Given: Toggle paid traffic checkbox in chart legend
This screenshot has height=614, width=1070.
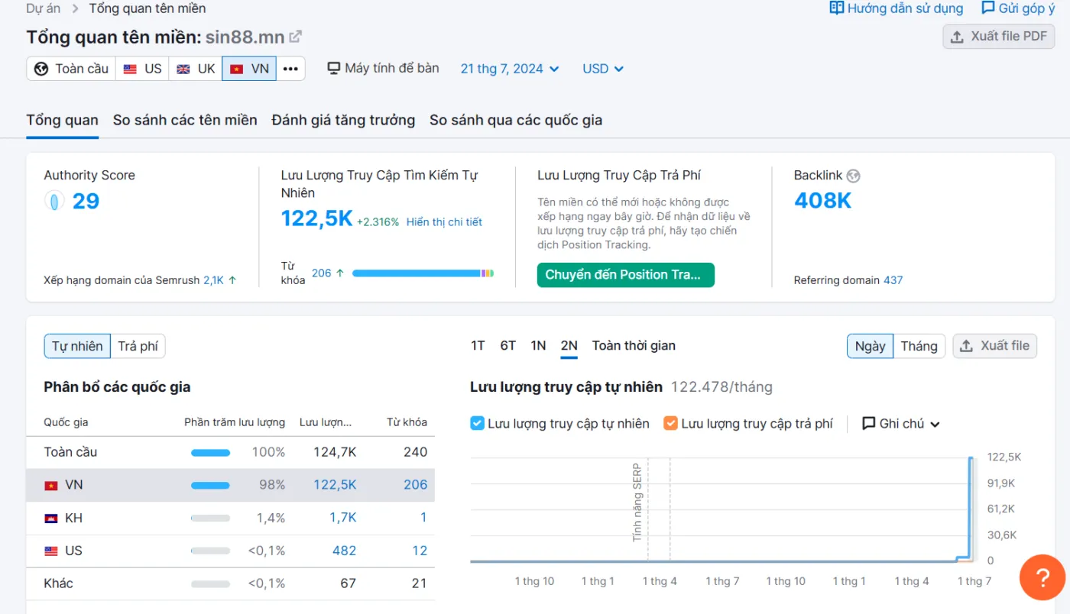Looking at the screenshot, I should coord(670,423).
